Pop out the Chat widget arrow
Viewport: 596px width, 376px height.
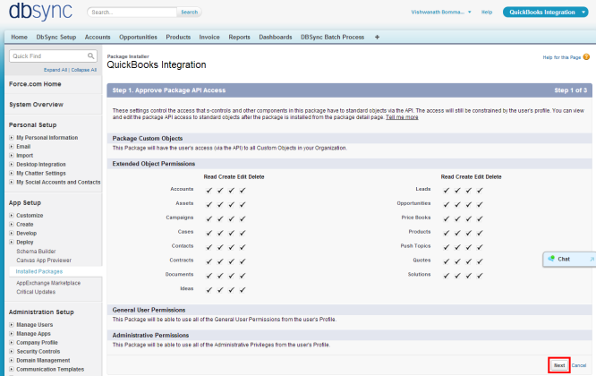tap(590, 259)
